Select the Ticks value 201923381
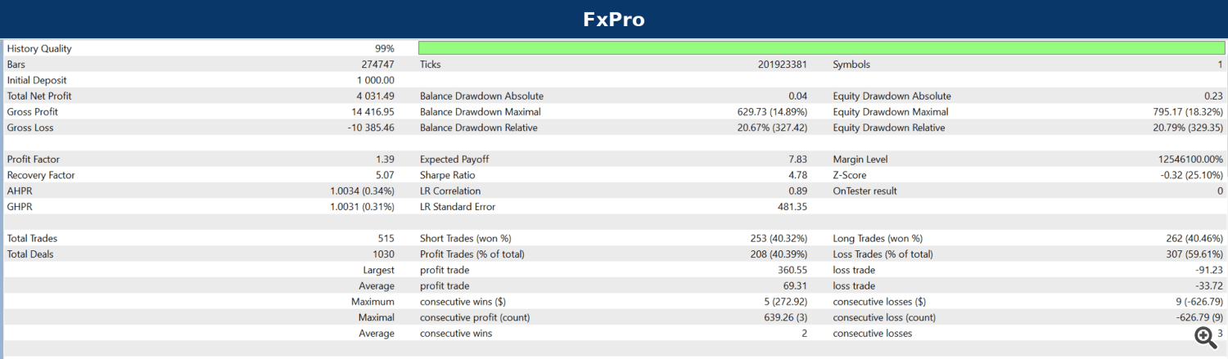 coord(783,65)
